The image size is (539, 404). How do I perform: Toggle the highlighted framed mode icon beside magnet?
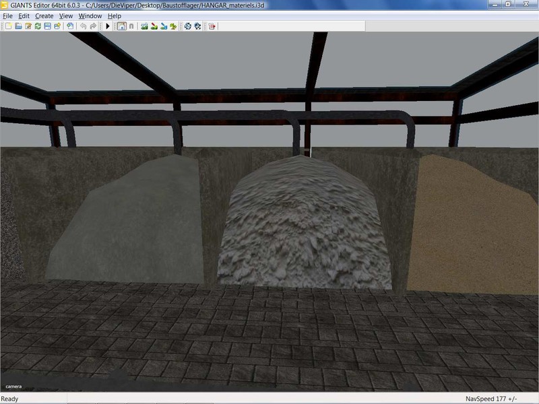(121, 26)
